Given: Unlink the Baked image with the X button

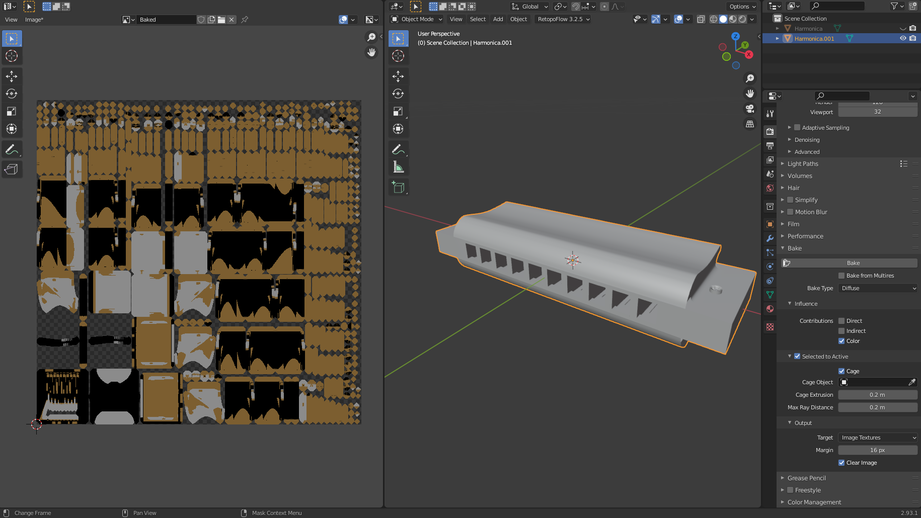Looking at the screenshot, I should [x=231, y=19].
